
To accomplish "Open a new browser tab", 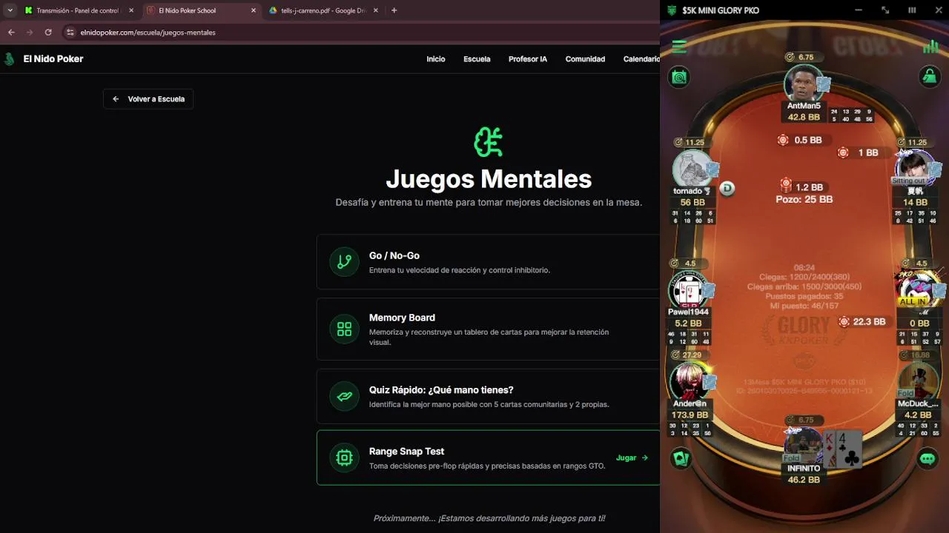I will (x=394, y=10).
